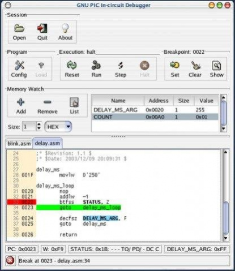Image resolution: width=235 pixels, height=271 pixels.
Task: Click the STATUS: 0x1B flags field
Action: pos(115,249)
